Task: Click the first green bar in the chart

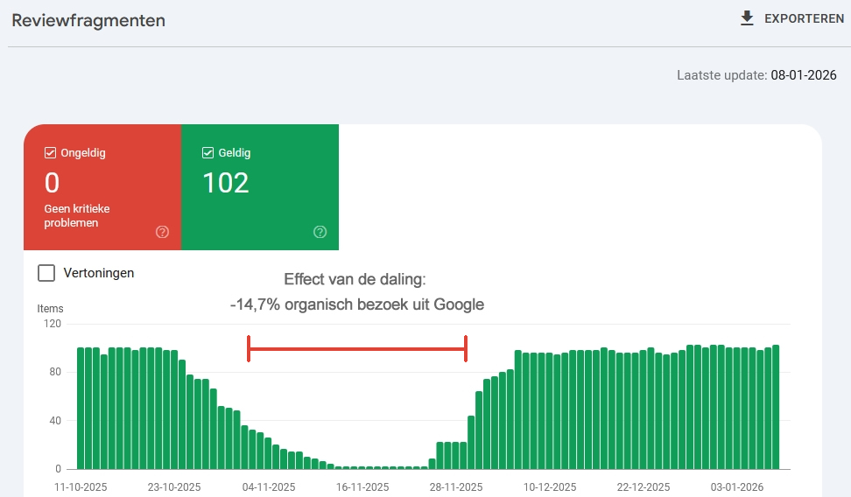Action: [x=81, y=409]
